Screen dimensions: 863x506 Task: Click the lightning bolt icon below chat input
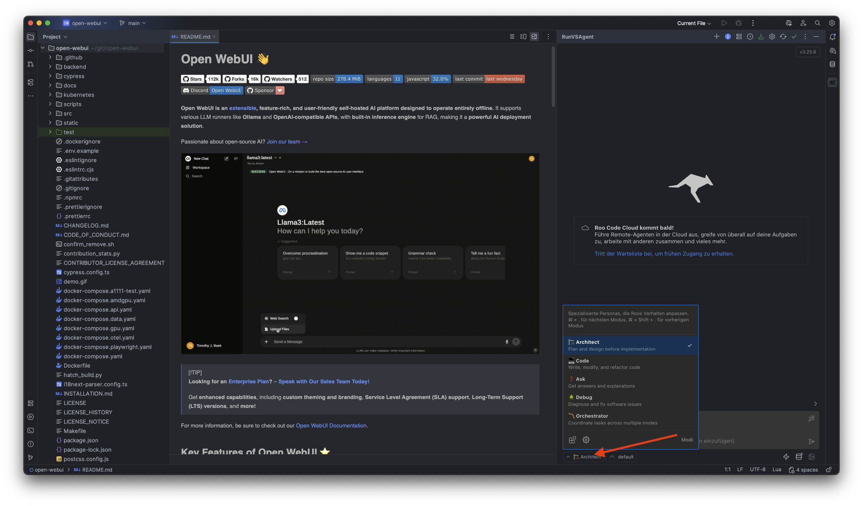pyautogui.click(x=786, y=457)
